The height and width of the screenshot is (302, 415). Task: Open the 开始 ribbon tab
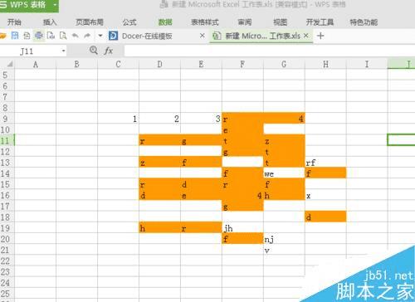tap(14, 22)
